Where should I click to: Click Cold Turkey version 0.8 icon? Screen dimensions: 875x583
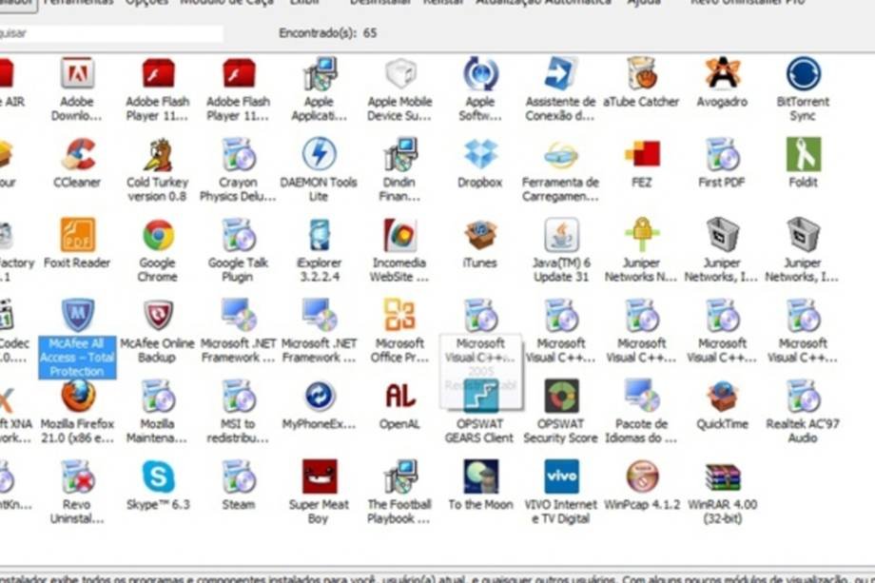tap(157, 154)
